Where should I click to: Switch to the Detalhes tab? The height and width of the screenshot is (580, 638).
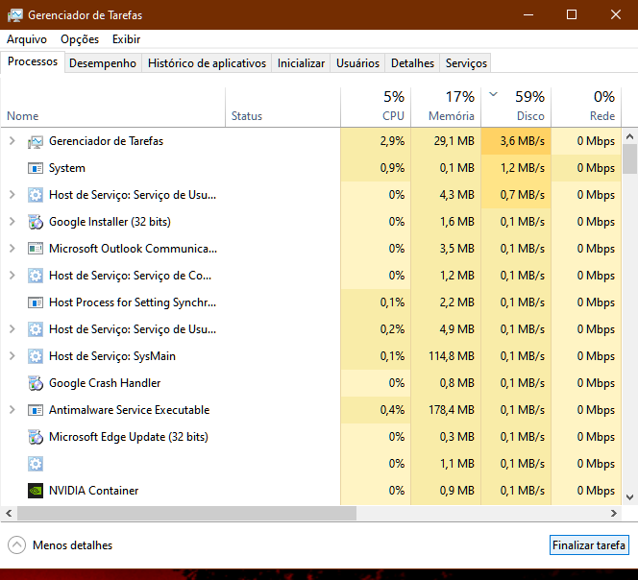click(x=412, y=63)
